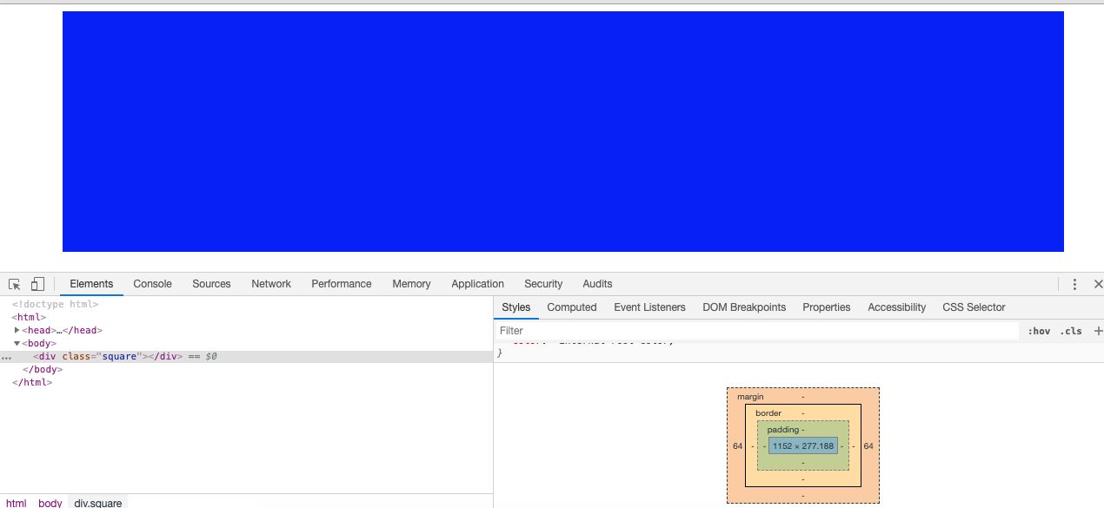Screen dimensions: 1104x508
Task: Open the CSS Selector sidebar tab
Action: coord(974,307)
